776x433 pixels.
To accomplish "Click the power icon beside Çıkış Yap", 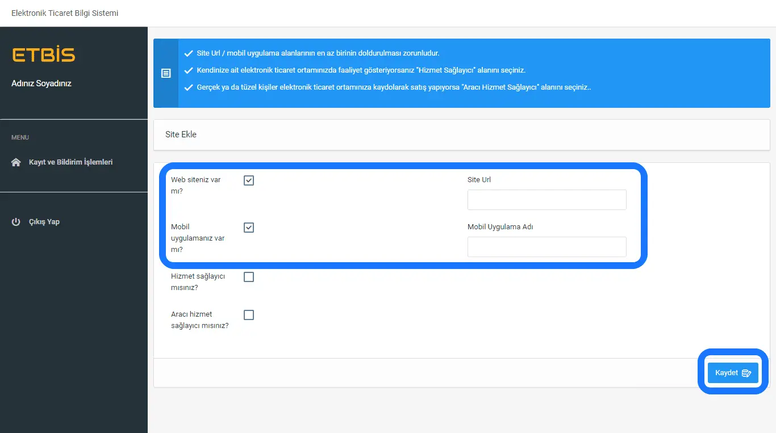I will coord(16,222).
